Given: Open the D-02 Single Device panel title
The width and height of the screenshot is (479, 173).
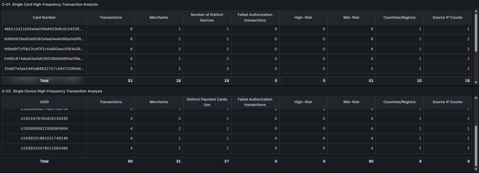Looking at the screenshot, I should click(52, 91).
